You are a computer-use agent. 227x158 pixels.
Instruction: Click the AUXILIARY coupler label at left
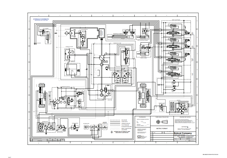click(x=39, y=43)
